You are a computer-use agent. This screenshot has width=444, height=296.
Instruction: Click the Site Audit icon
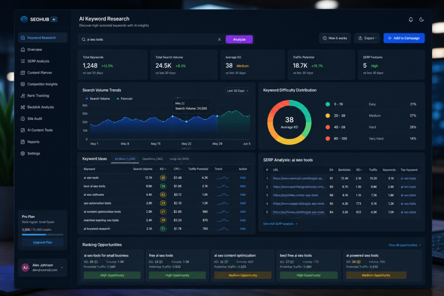(x=23, y=119)
